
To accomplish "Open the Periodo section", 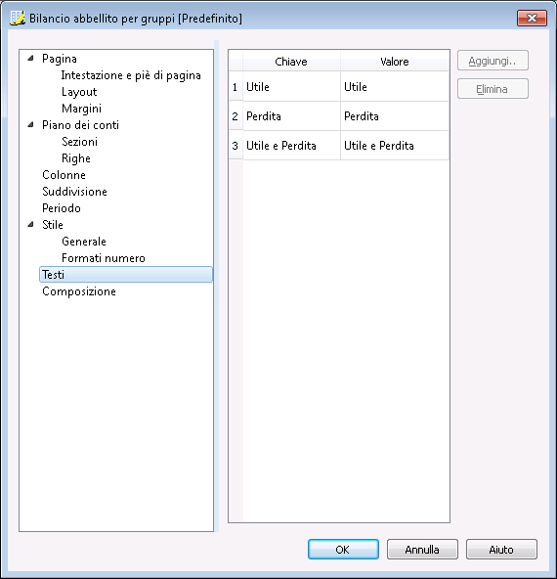I will click(x=62, y=208).
